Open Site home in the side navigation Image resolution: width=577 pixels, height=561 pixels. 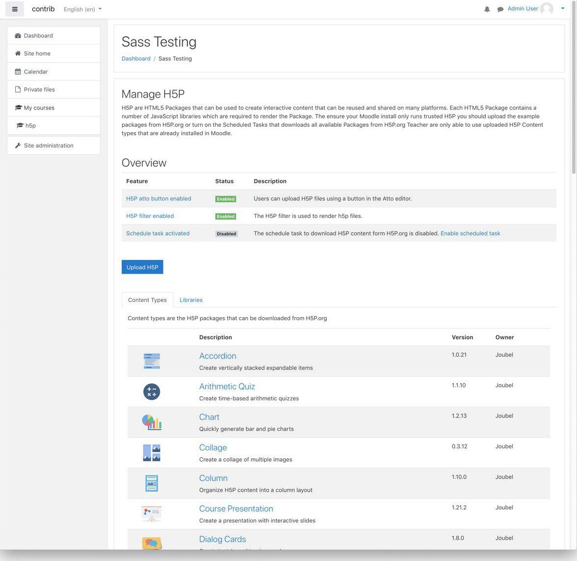click(x=54, y=53)
